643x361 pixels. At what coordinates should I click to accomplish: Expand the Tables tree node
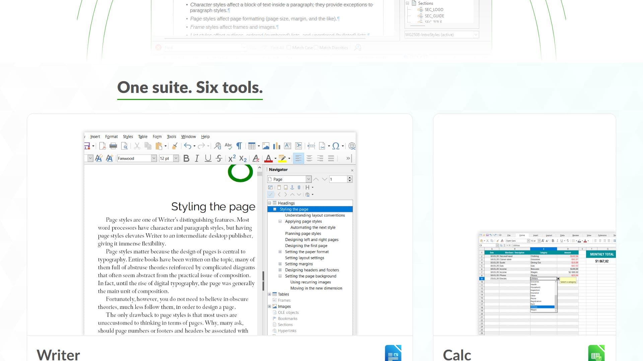click(269, 294)
